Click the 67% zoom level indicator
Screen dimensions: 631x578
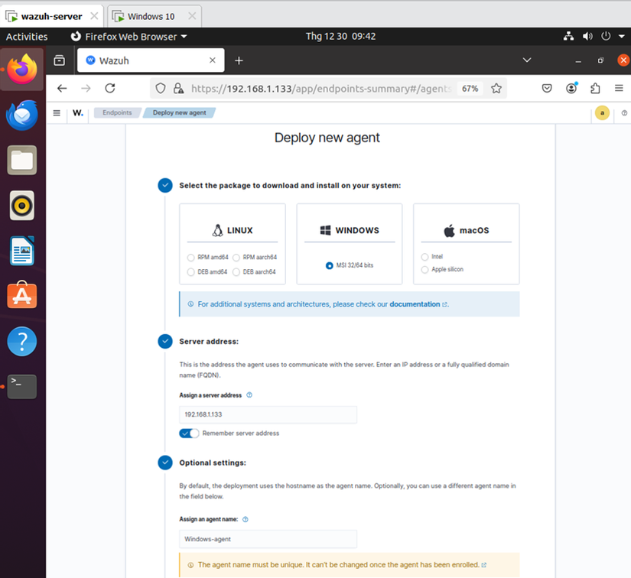470,89
